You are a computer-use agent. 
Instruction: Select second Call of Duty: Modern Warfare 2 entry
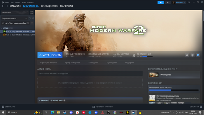click(x=19, y=35)
